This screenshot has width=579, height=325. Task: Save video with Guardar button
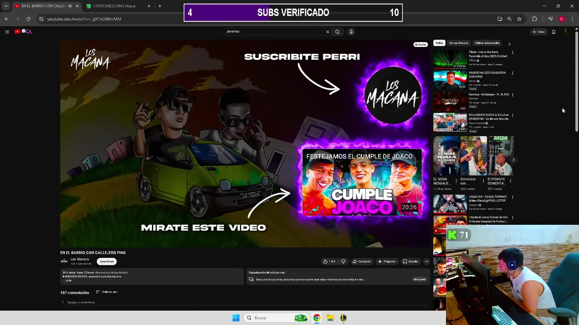click(x=411, y=261)
